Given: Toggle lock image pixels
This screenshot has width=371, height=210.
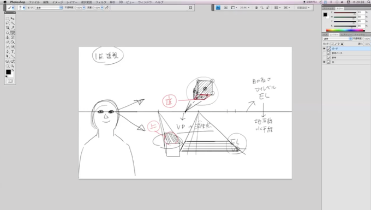Looking at the screenshot, I should click(x=336, y=44).
